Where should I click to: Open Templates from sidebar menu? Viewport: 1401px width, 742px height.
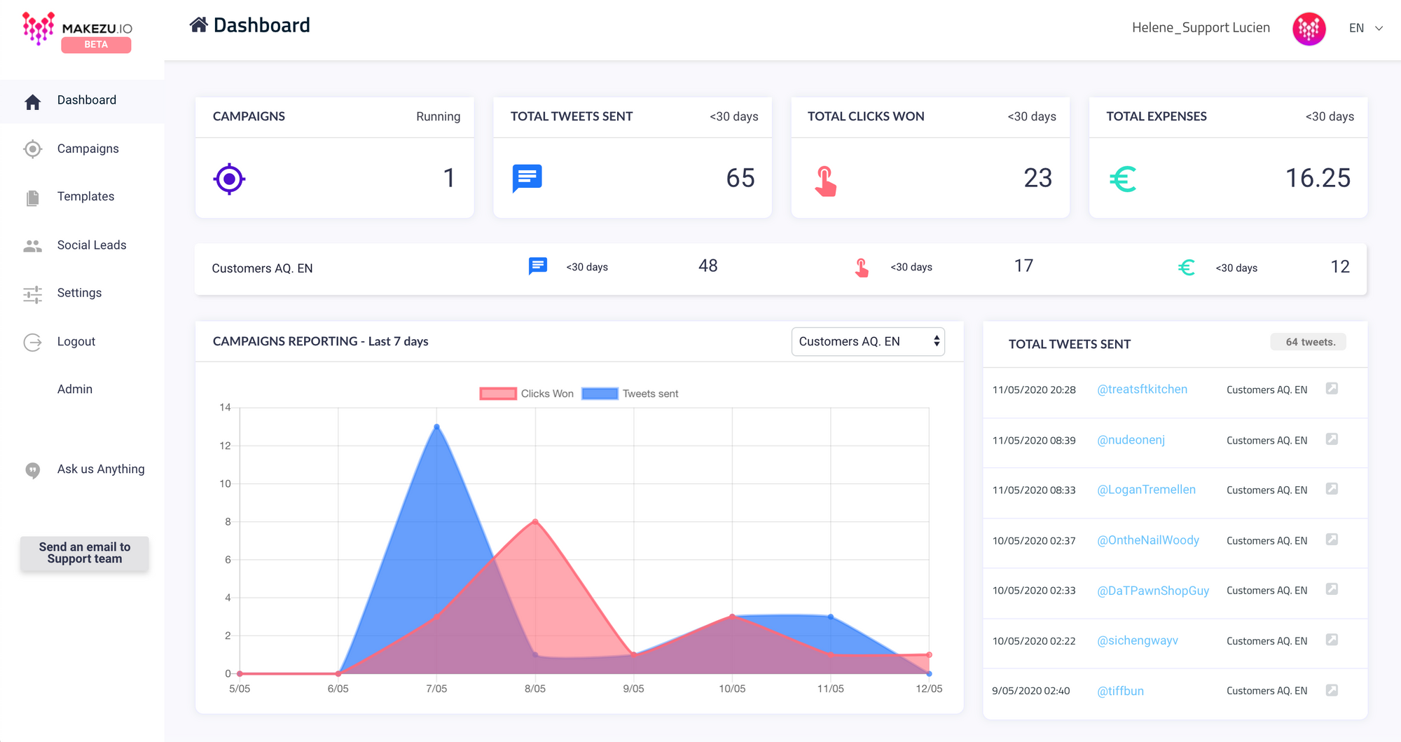85,196
